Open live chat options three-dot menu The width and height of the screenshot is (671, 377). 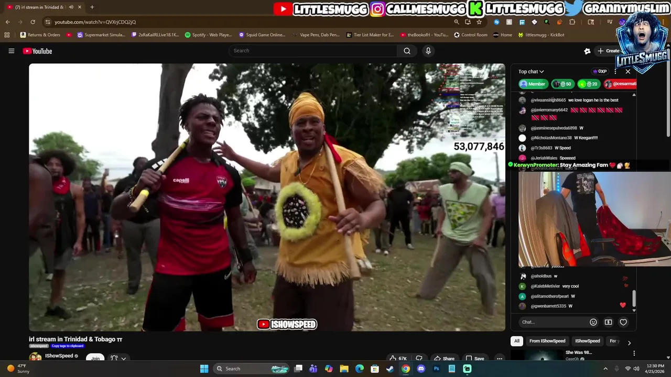pyautogui.click(x=615, y=72)
